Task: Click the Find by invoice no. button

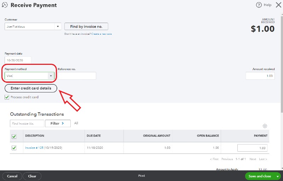Action: coord(86,27)
